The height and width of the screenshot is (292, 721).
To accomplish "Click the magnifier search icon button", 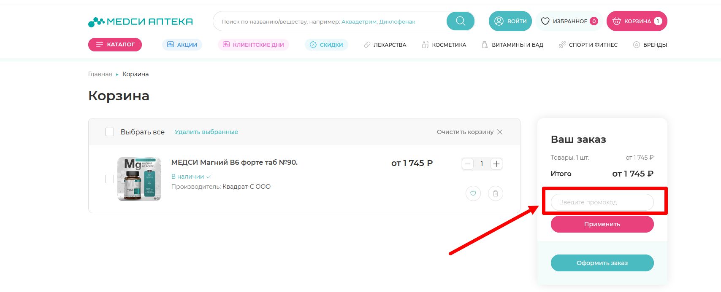I will [460, 21].
